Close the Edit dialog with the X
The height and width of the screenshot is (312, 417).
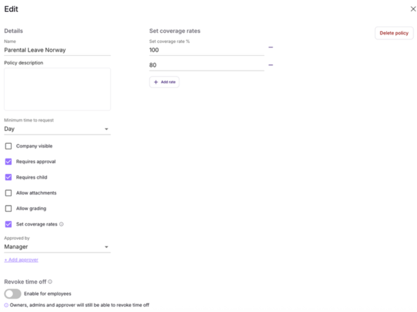pos(413,9)
